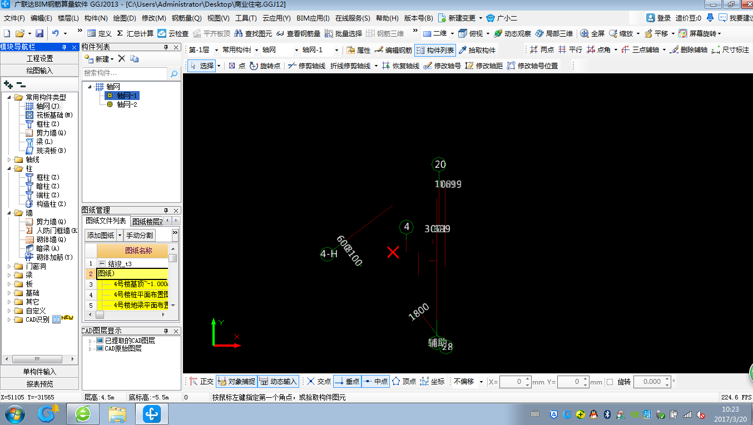Toggle 对象捕捉 object snap
753x425 pixels.
click(236, 382)
